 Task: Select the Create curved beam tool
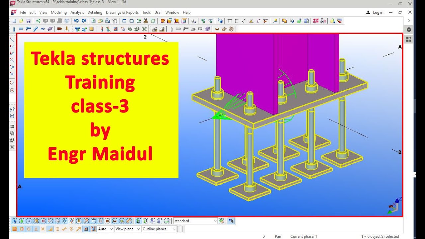36,29
